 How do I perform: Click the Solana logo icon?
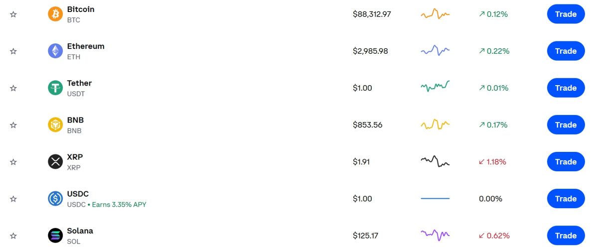tap(55, 236)
